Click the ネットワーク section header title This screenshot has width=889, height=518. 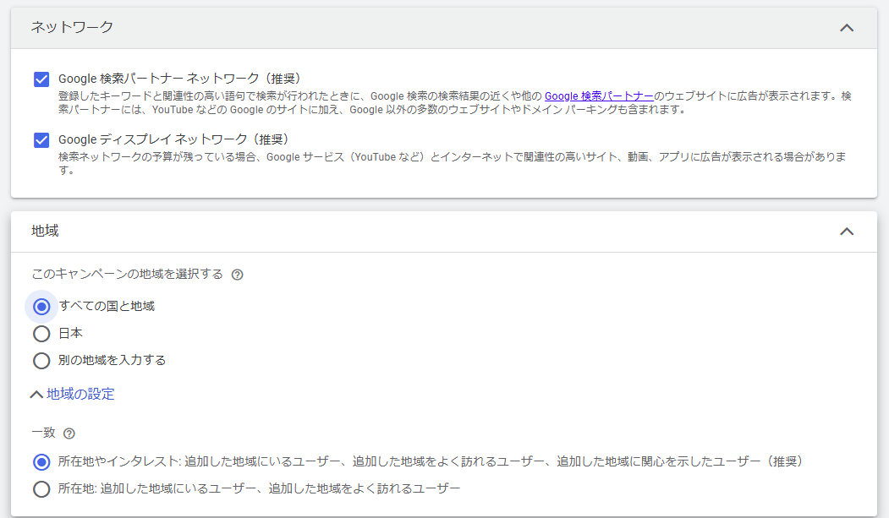tap(72, 27)
